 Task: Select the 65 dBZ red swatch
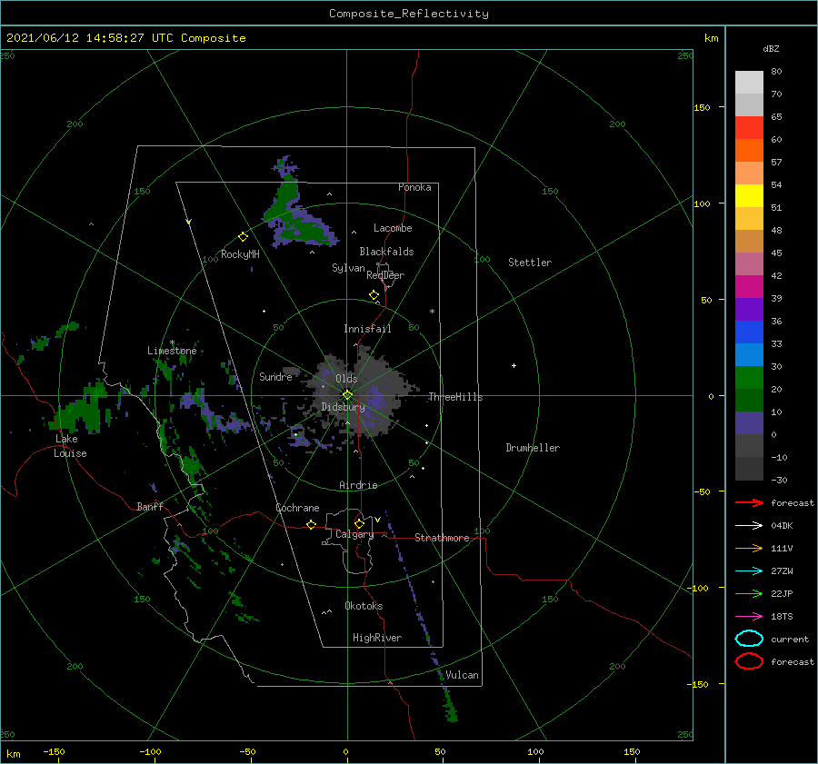tap(749, 128)
